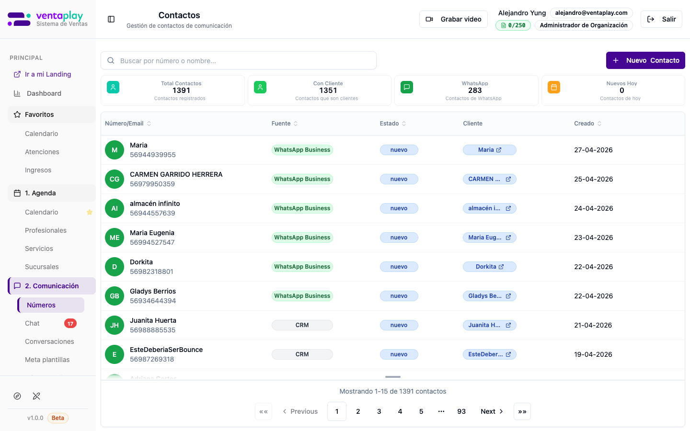Click the green WhatsApp chat bubble icon
Viewport: 690px width, 431px height.
(407, 87)
